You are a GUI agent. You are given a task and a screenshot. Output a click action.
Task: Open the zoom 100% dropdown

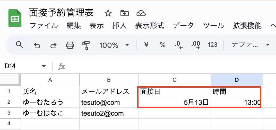[114, 45]
